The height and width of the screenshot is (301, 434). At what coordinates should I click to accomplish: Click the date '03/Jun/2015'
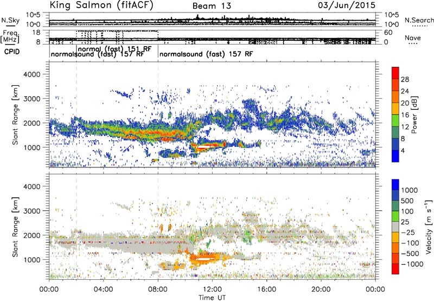(347, 5)
